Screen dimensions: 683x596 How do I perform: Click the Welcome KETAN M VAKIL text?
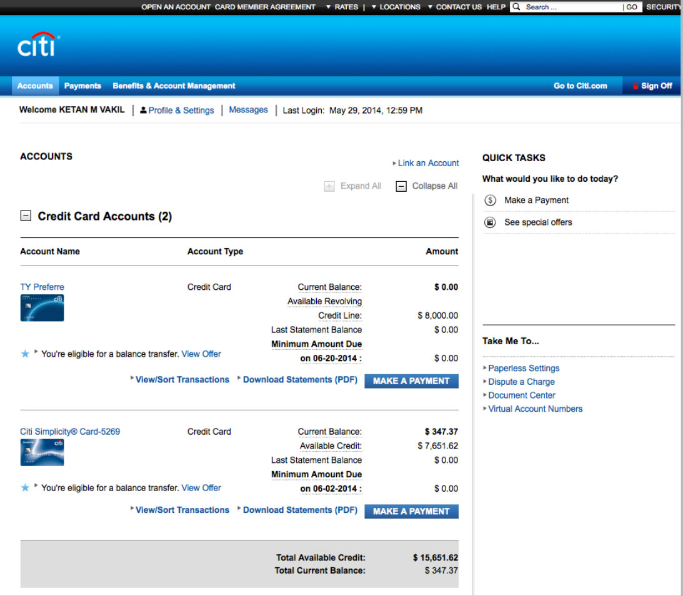(x=72, y=110)
